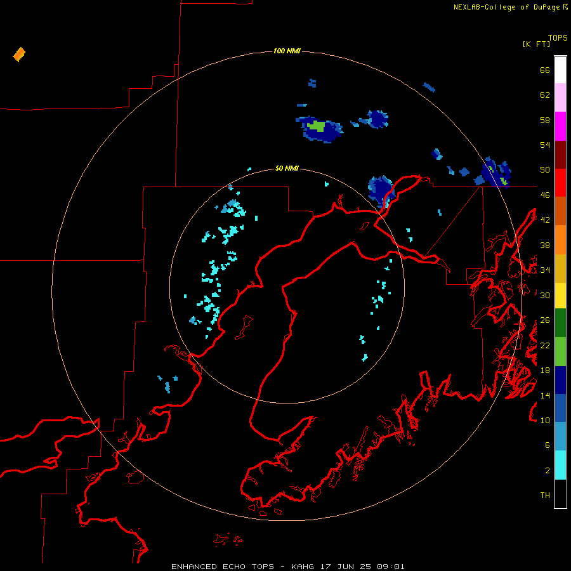Click the cyan swatch in the TOPS legend
571x571 pixels.
point(560,465)
